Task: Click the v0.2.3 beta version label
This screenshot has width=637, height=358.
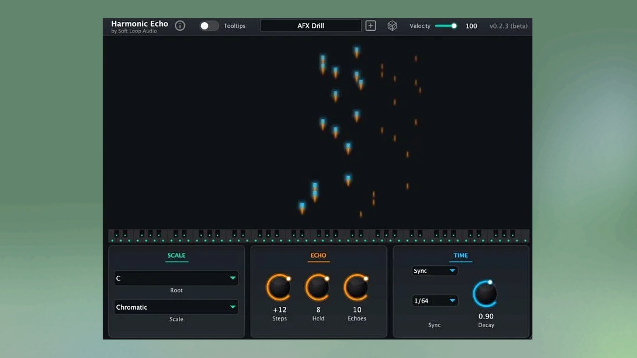Action: pos(508,26)
